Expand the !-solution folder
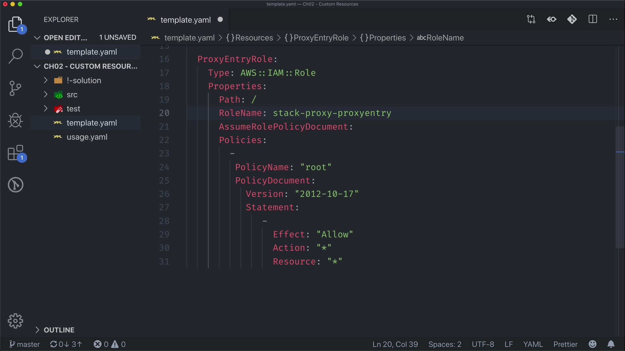Viewport: 625px width, 351px height. point(84,80)
